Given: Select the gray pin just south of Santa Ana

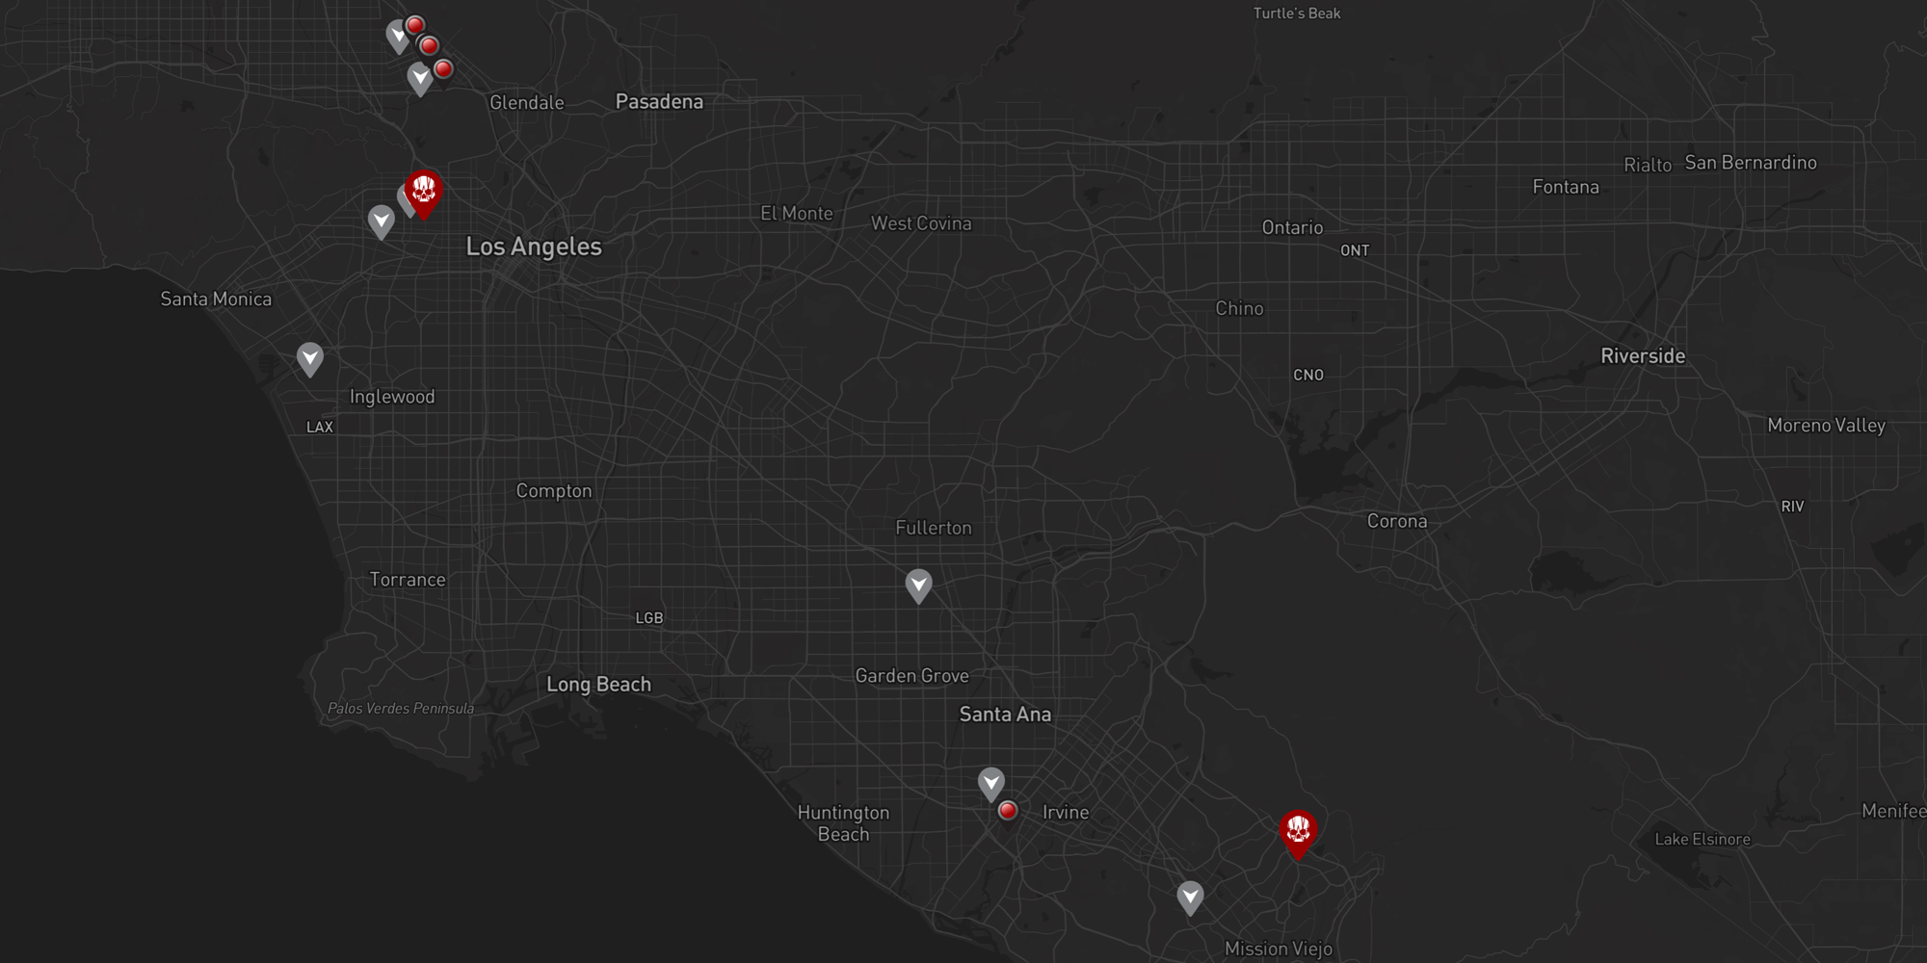Looking at the screenshot, I should (990, 782).
